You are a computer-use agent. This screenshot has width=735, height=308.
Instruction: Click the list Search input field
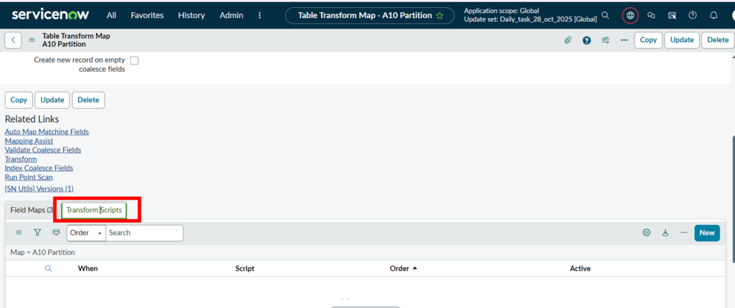[x=144, y=233]
